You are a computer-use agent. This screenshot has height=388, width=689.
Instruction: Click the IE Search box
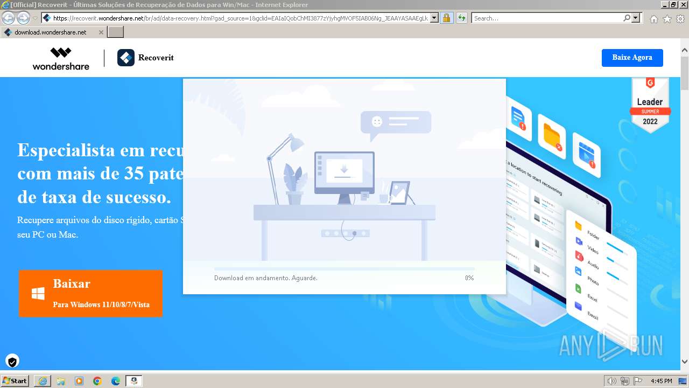click(x=547, y=18)
